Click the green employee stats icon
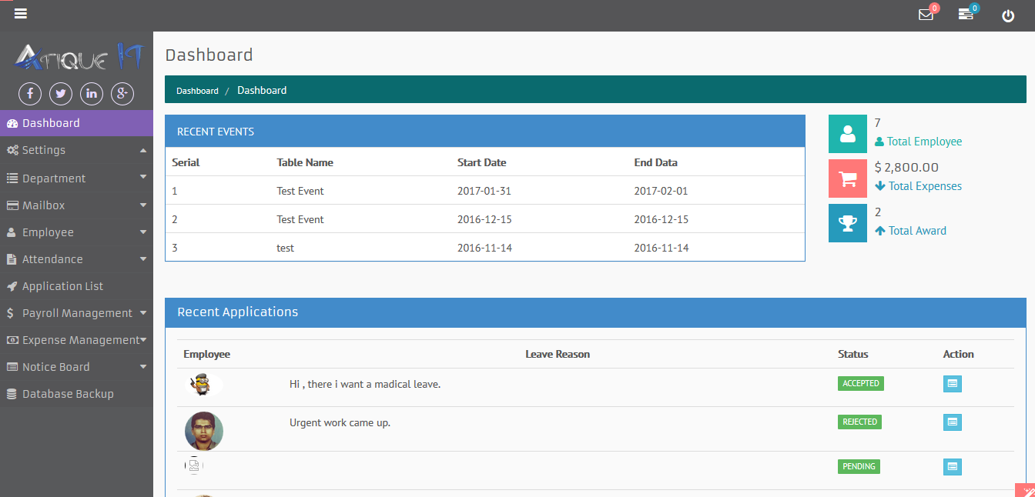1035x497 pixels. click(848, 134)
